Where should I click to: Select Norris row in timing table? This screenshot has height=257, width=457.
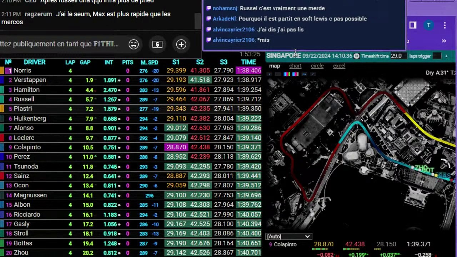tap(131, 71)
